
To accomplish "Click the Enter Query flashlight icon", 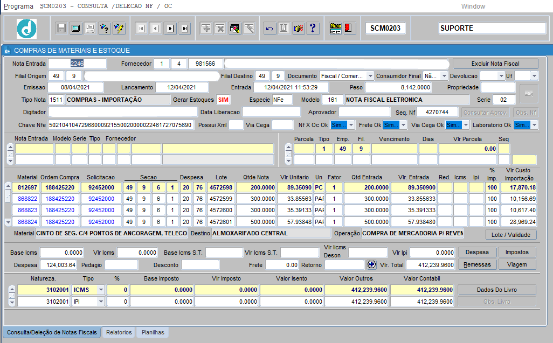I will [x=105, y=28].
